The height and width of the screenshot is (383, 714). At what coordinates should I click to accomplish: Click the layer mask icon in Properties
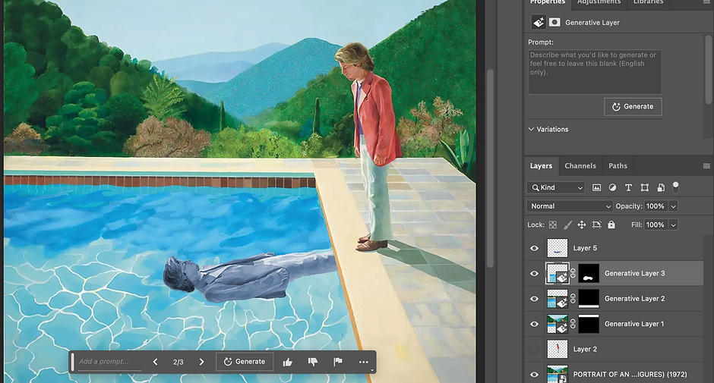point(554,22)
